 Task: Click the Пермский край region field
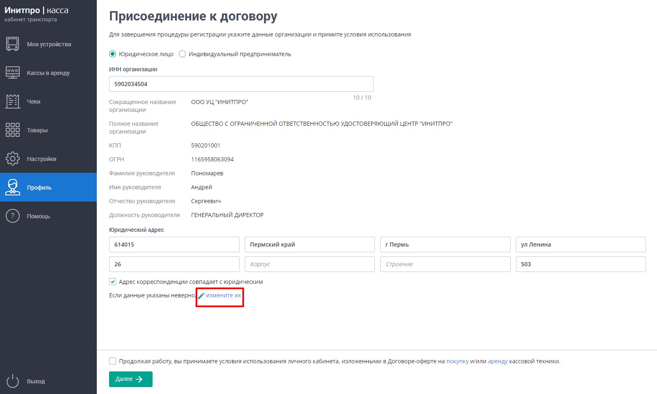[310, 245]
